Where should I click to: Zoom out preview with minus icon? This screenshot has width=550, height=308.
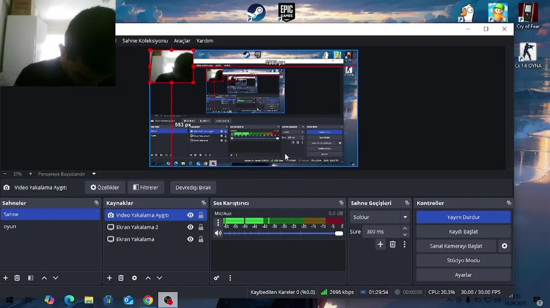(x=5, y=174)
